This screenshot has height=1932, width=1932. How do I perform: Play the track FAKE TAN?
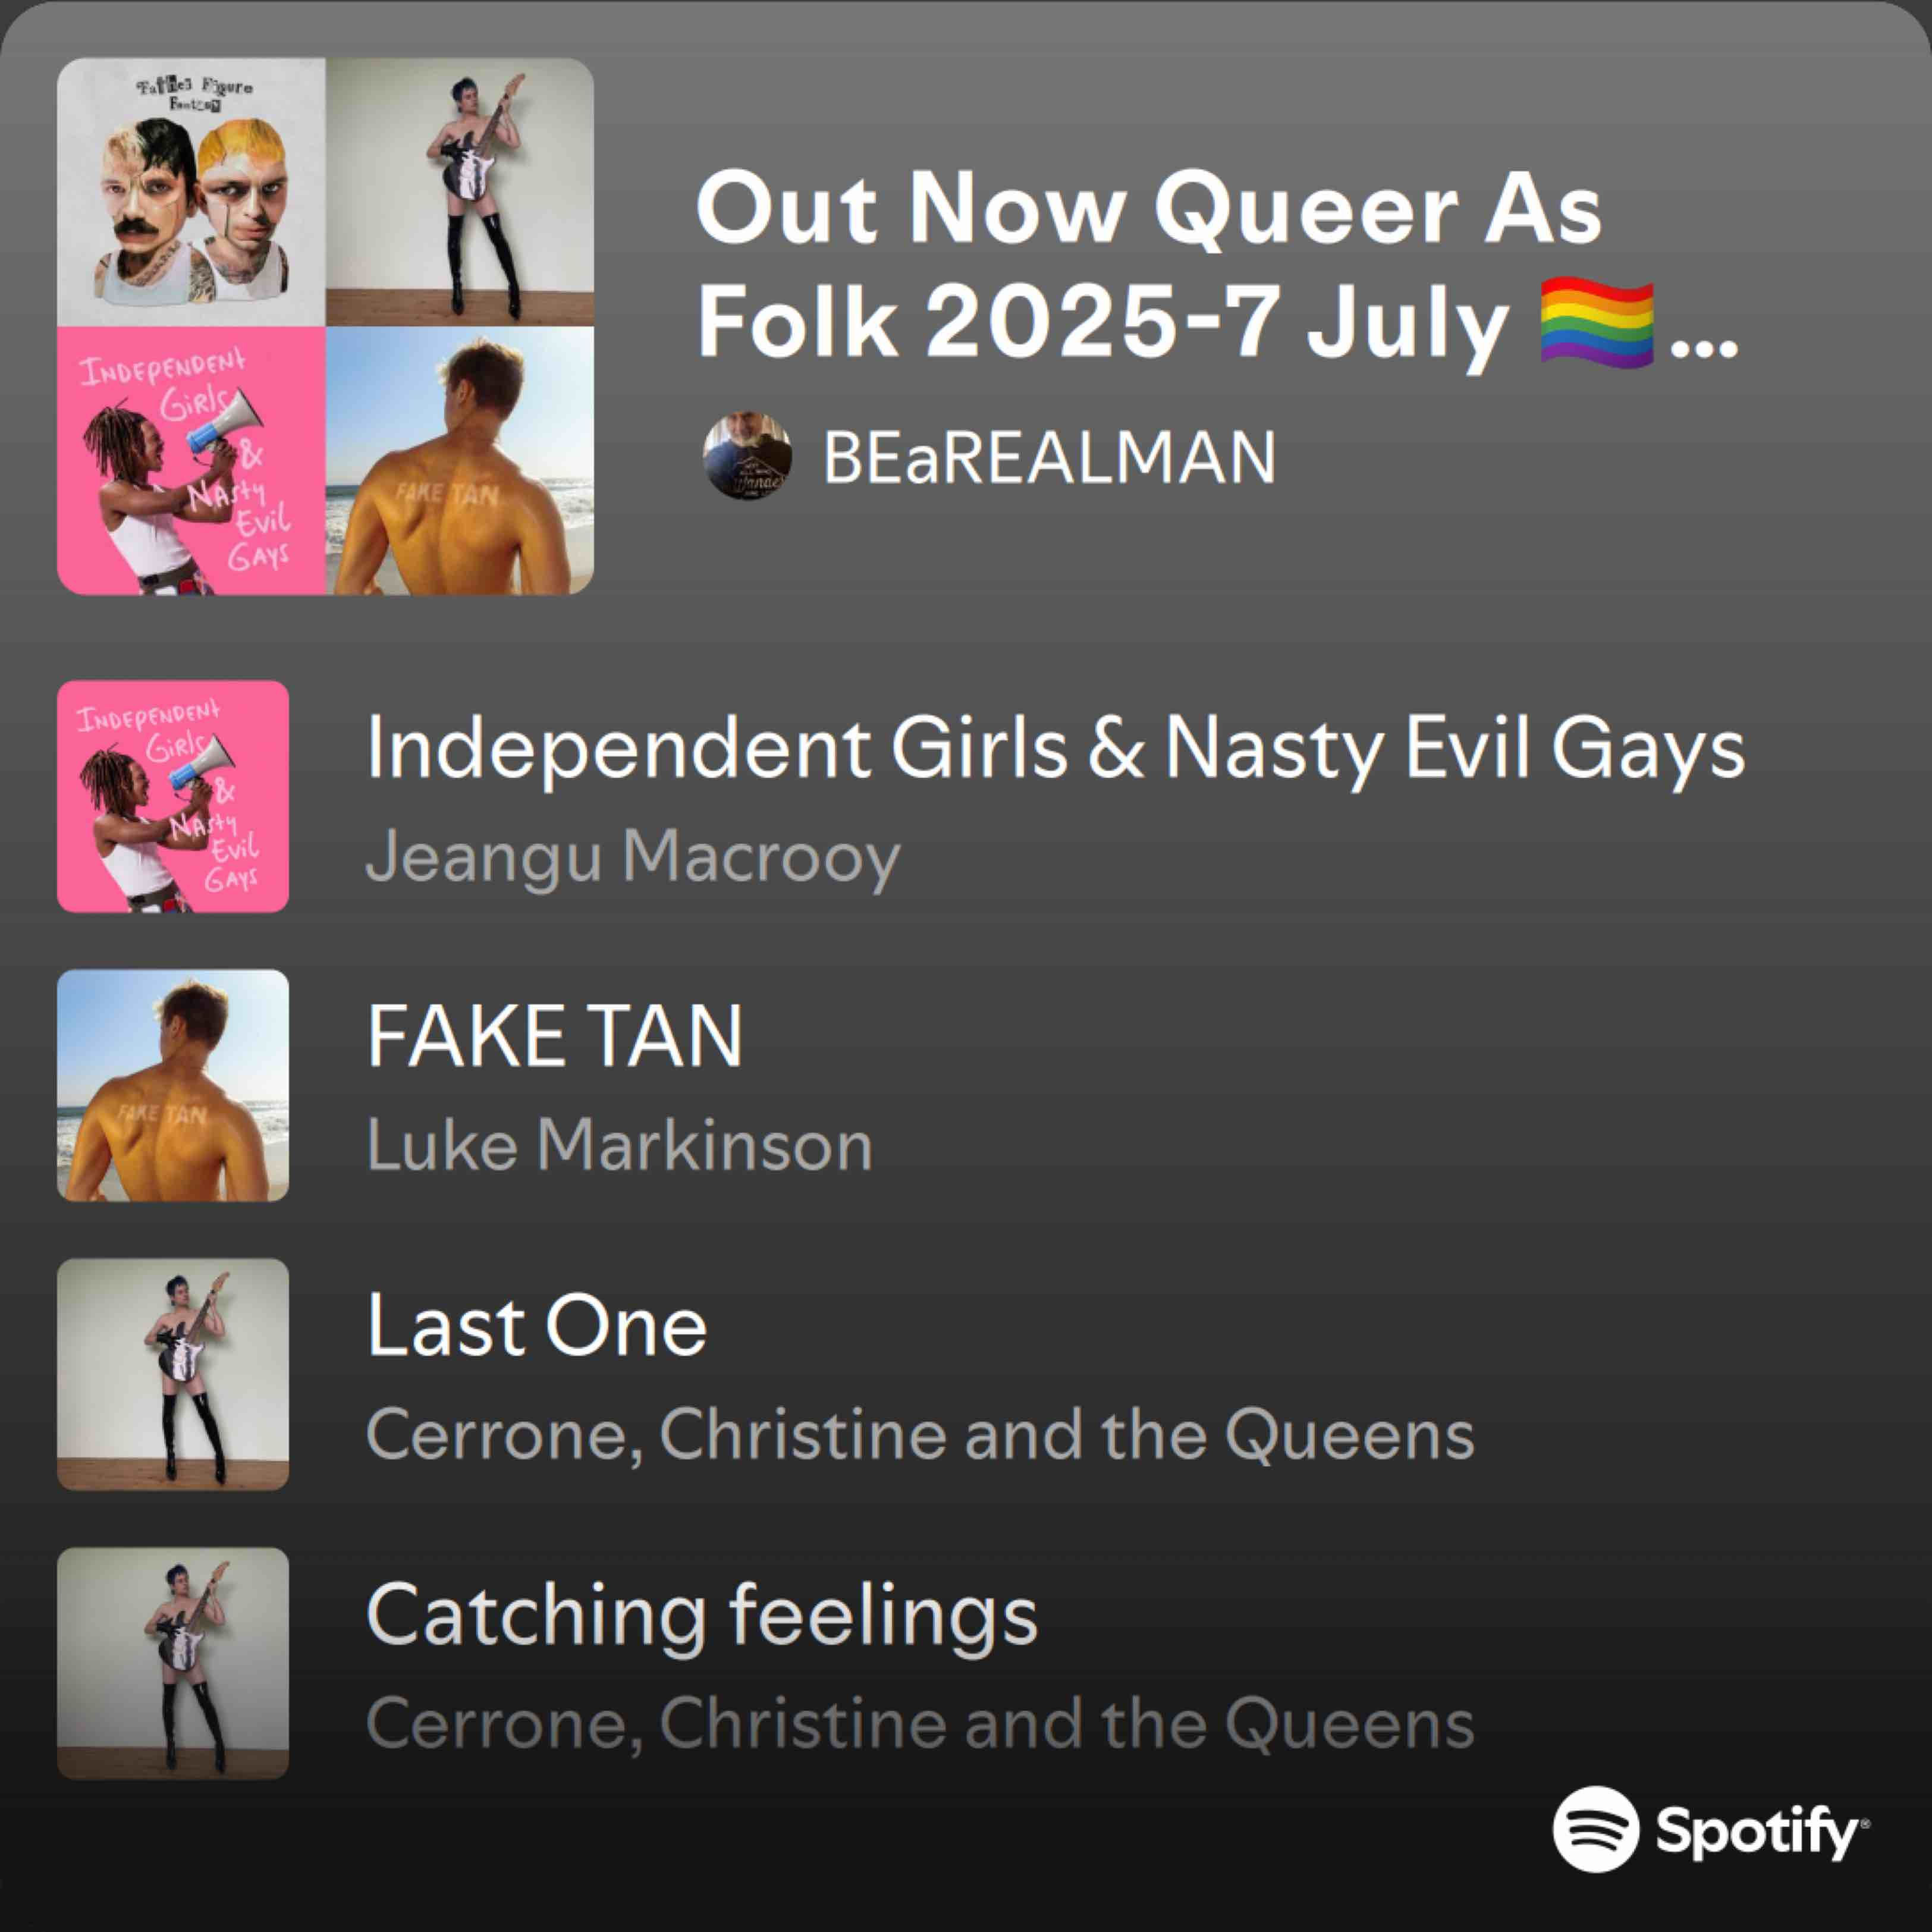point(555,1036)
